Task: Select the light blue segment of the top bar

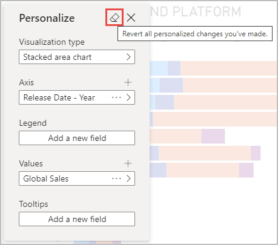Action: pyautogui.click(x=159, y=68)
